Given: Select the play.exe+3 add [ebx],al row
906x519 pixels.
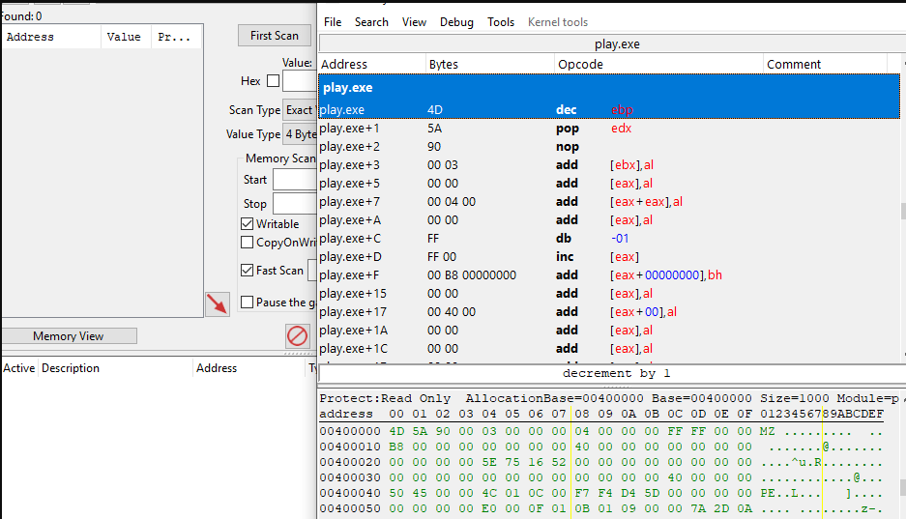Looking at the screenshot, I should coord(609,165).
